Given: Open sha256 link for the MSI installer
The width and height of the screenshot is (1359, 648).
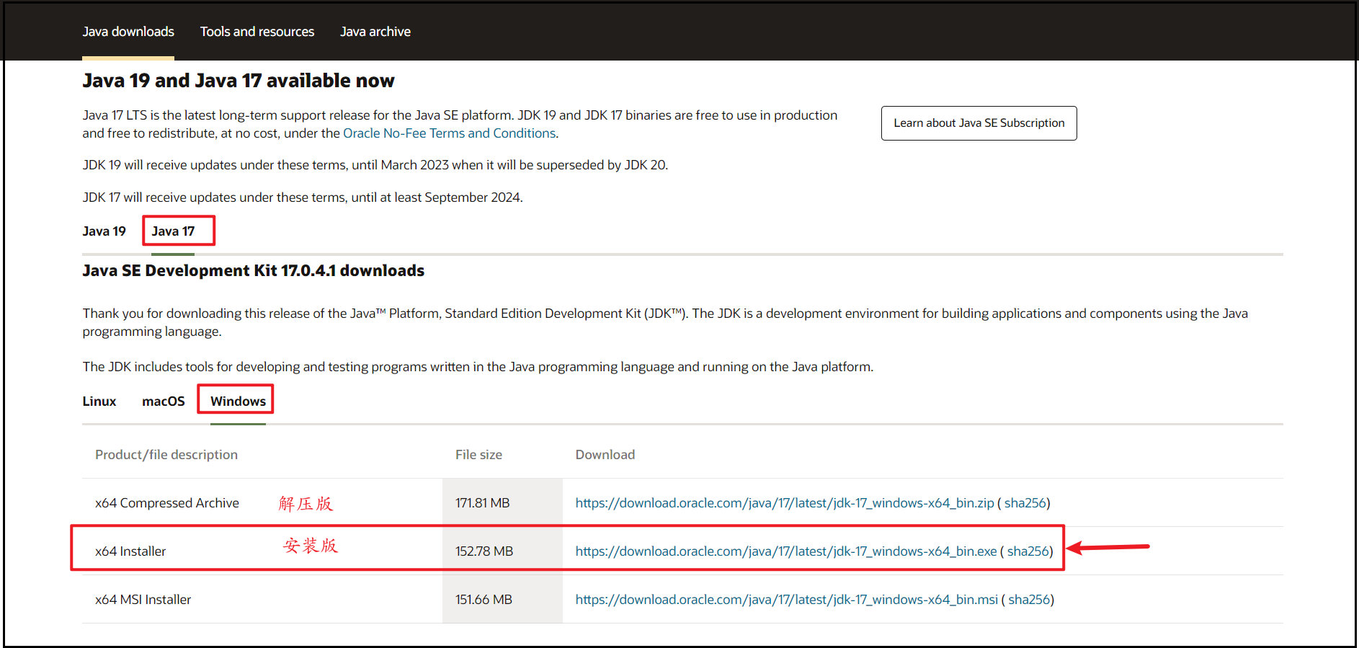Looking at the screenshot, I should click(1028, 600).
